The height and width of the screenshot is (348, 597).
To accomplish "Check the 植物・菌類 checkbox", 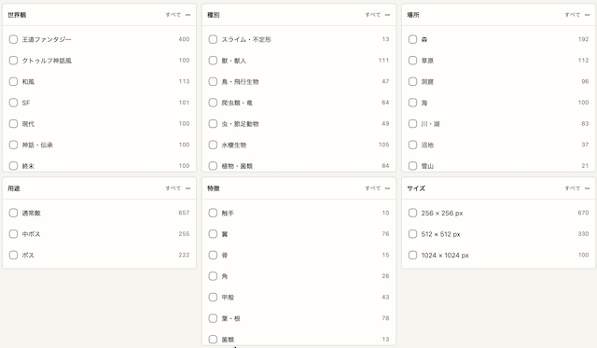I will [213, 166].
